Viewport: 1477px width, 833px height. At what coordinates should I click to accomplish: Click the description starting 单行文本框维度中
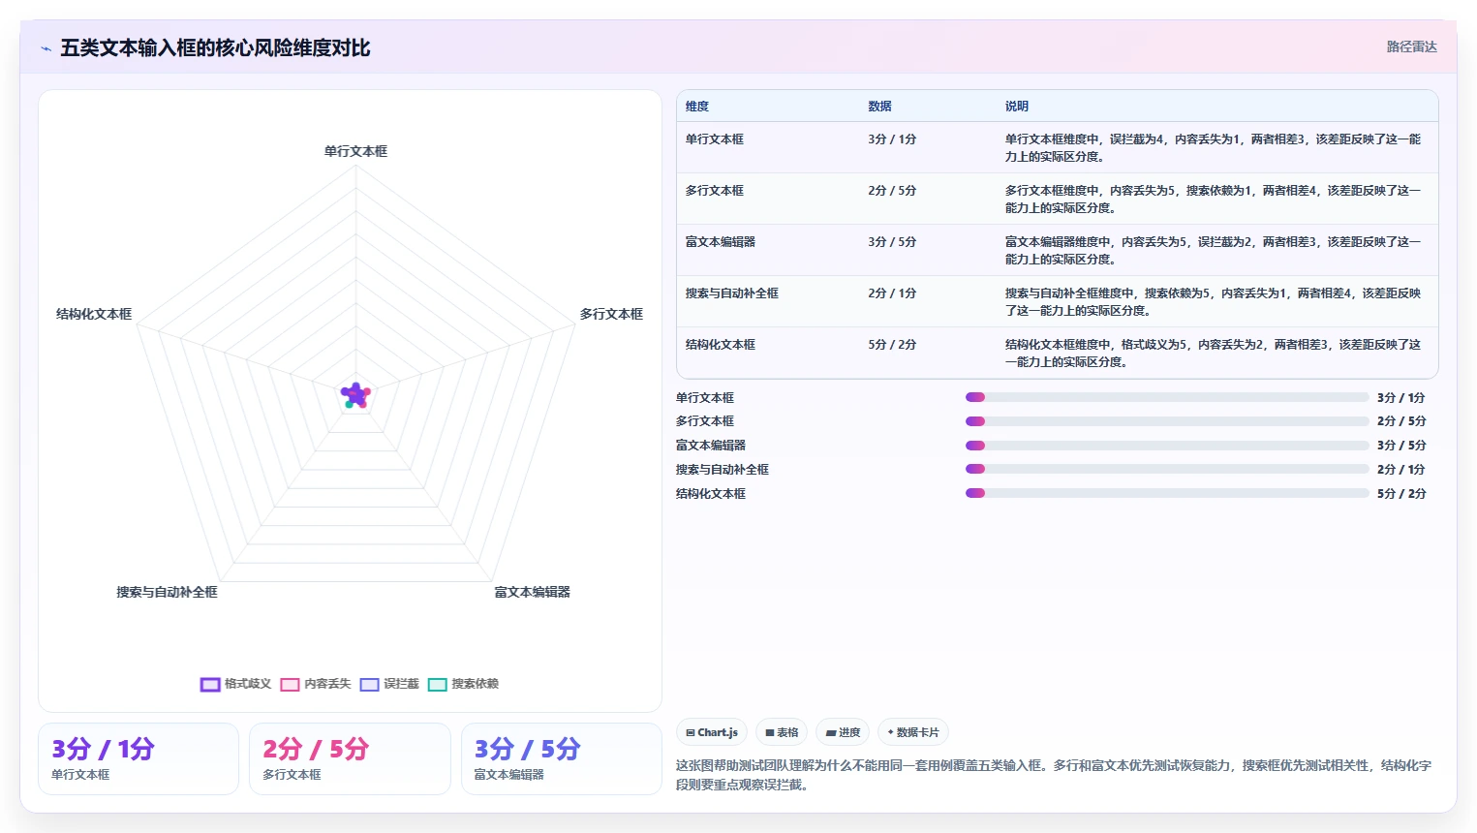click(1213, 148)
